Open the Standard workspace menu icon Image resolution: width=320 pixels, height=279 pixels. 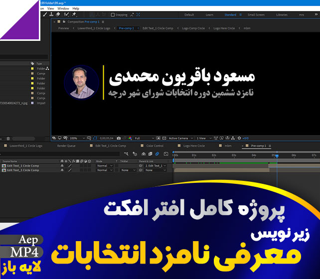(241, 14)
